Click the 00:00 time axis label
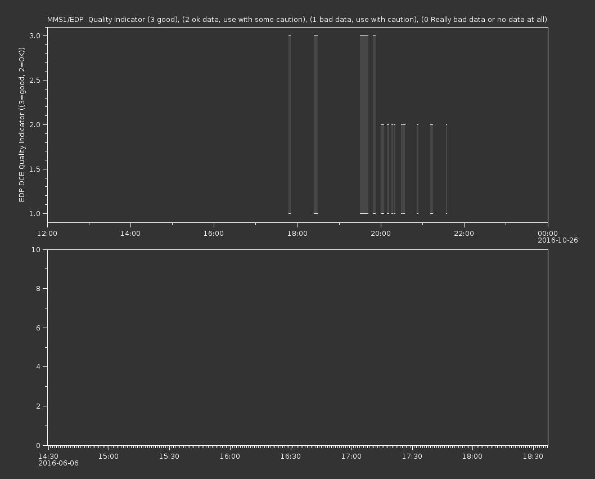595x479 pixels. 548,233
